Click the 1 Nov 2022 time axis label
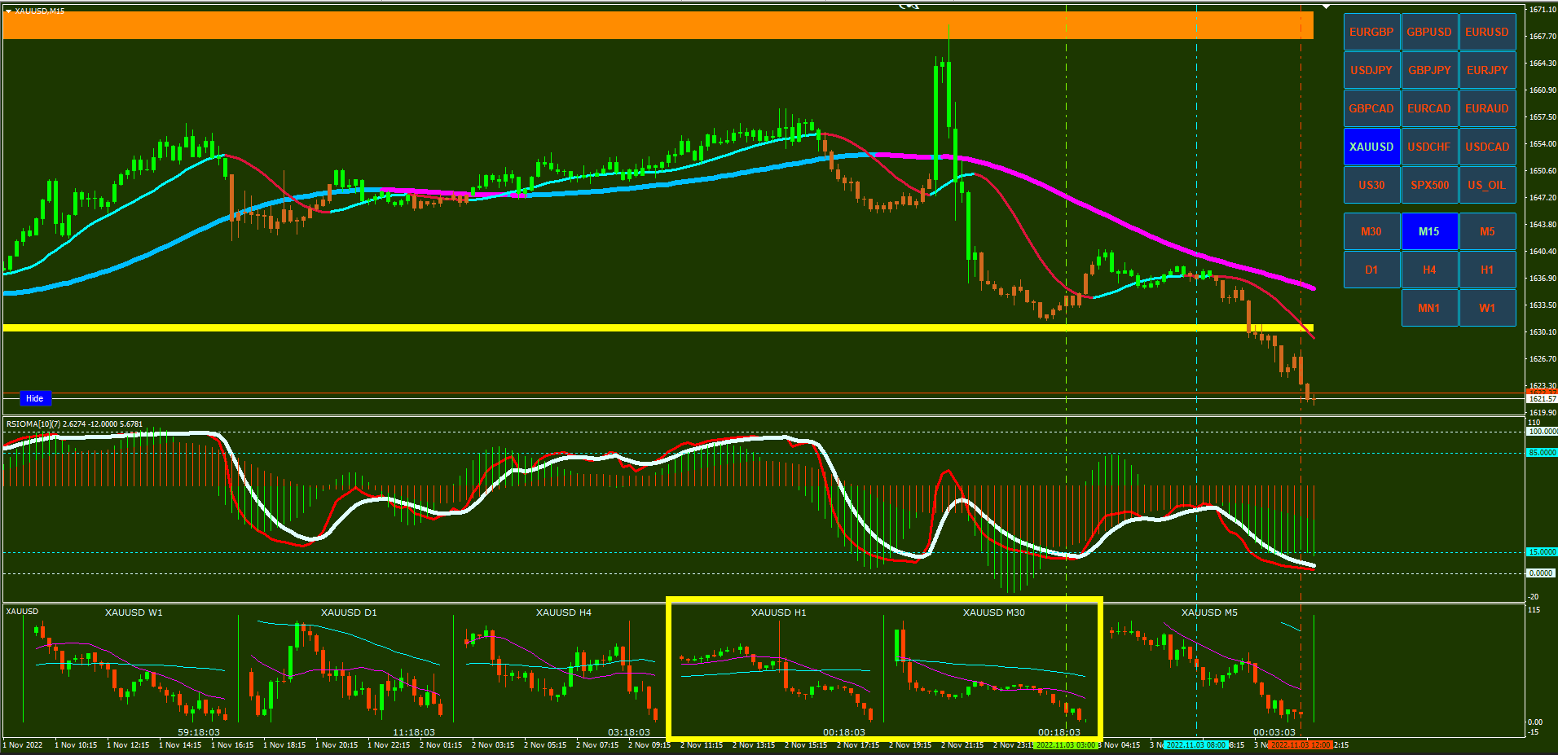This screenshot has width=1558, height=755. (24, 745)
